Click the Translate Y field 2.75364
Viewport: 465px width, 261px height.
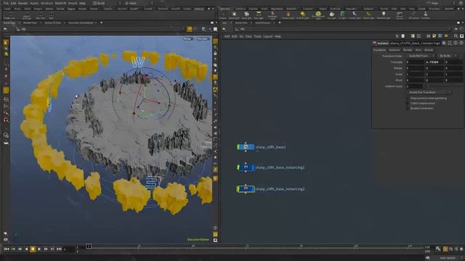[x=434, y=62]
